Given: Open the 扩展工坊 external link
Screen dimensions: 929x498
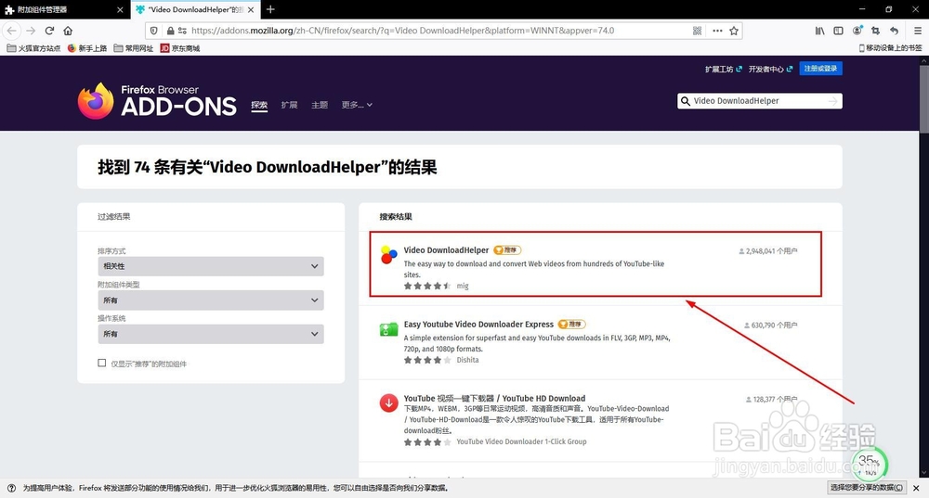Looking at the screenshot, I should tap(723, 70).
